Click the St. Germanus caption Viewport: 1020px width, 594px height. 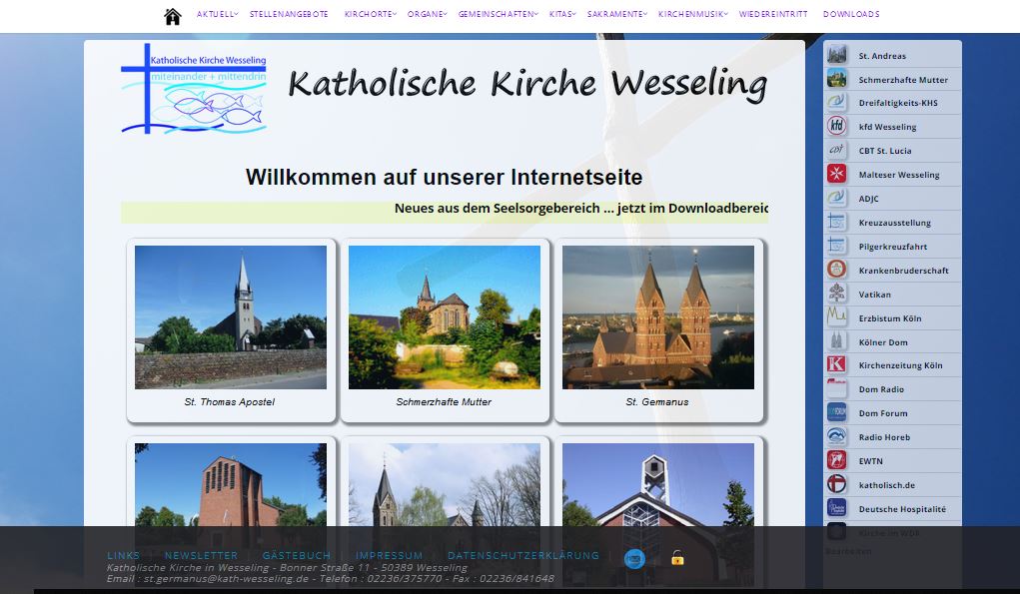(657, 402)
